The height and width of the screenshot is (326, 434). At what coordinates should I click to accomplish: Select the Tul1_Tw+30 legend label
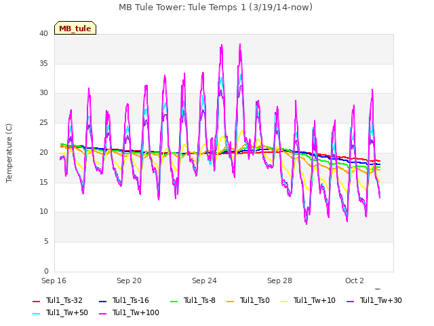point(381,300)
